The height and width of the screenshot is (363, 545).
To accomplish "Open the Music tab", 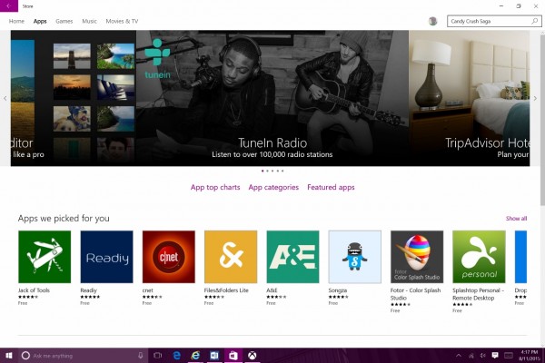I will coord(89,21).
